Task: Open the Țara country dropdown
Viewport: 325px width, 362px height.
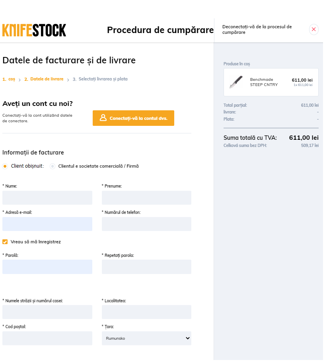Action: point(146,338)
